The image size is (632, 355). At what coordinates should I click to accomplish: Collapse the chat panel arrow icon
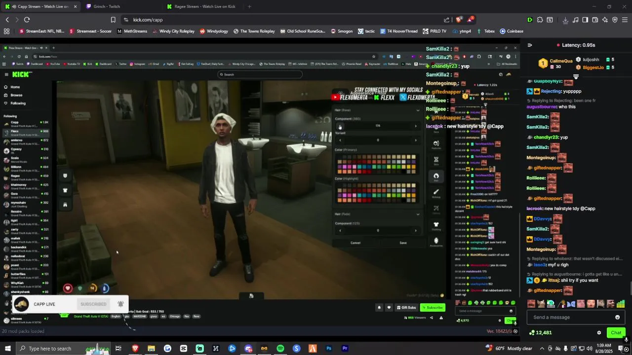pos(530,45)
